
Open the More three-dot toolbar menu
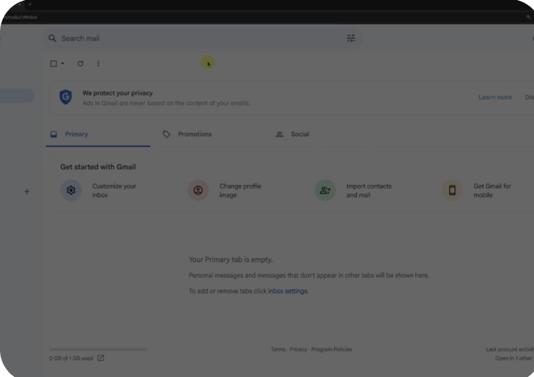click(x=98, y=64)
